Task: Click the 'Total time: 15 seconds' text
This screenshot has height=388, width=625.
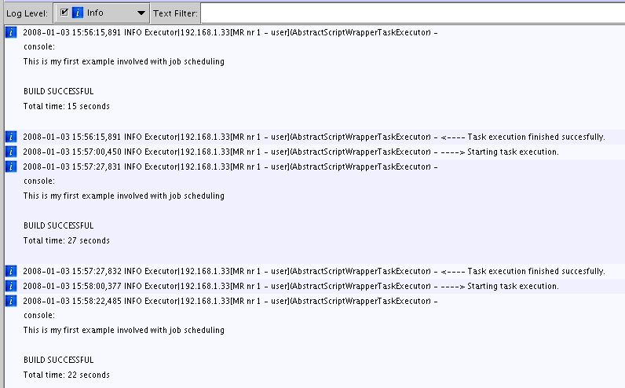Action: pos(66,106)
